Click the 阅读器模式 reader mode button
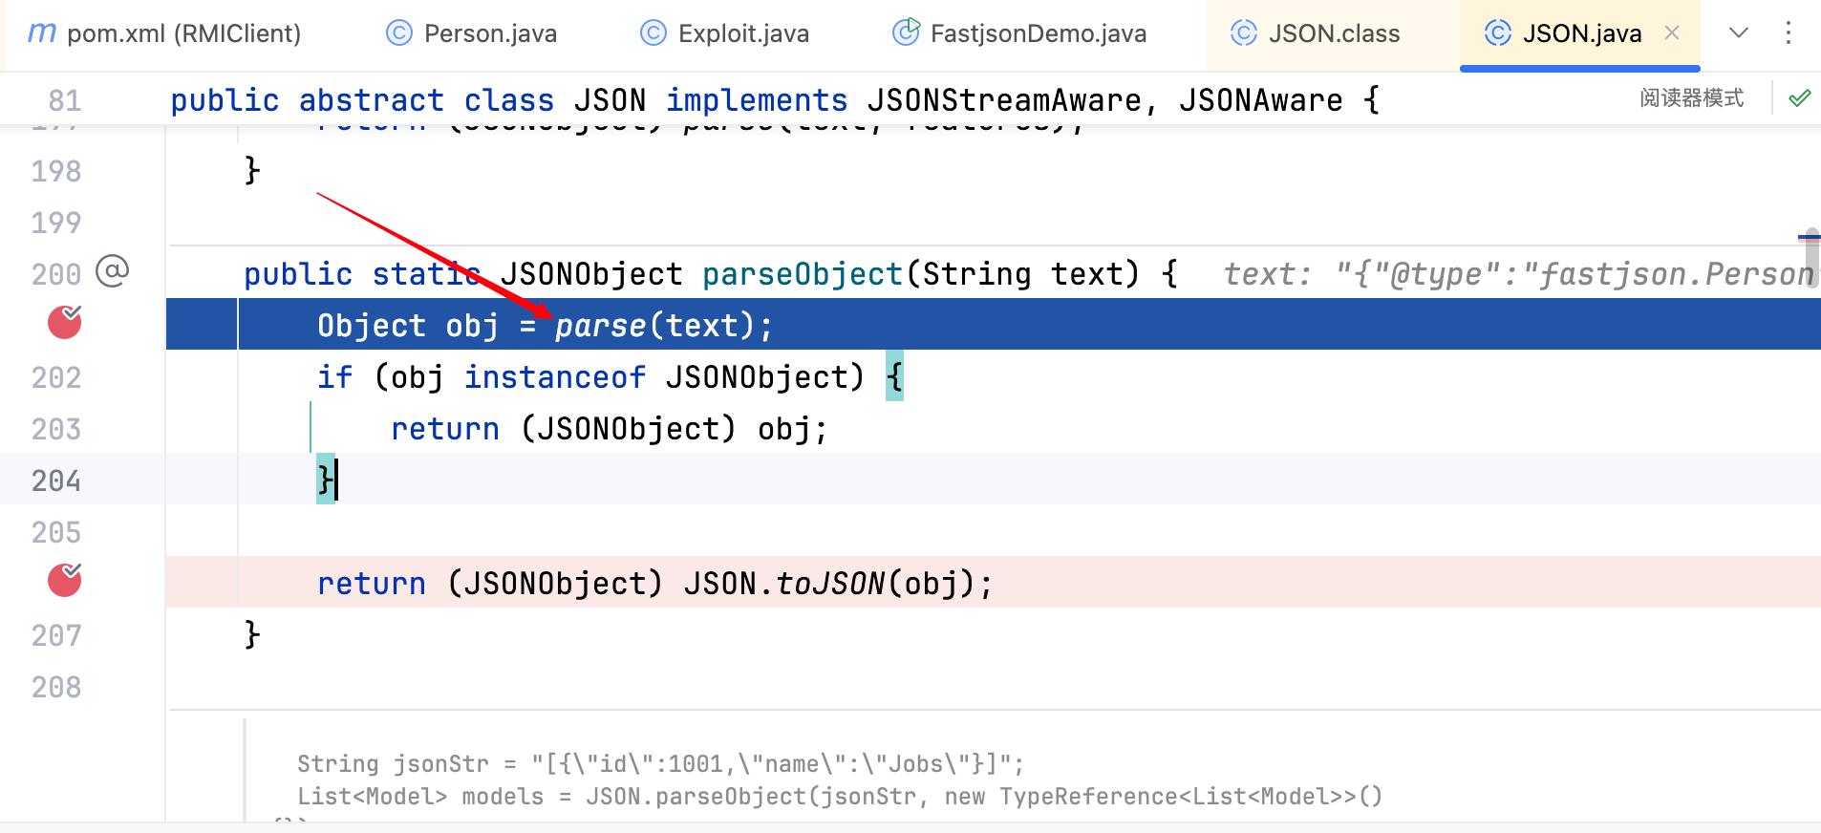 pos(1691,98)
